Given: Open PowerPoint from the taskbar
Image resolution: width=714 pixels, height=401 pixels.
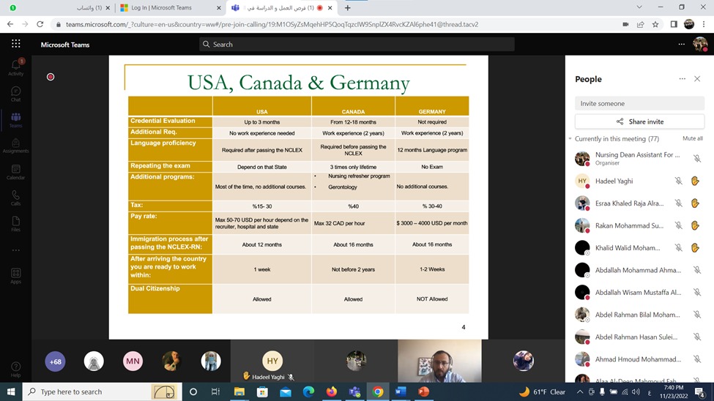Looking at the screenshot, I should (423, 391).
